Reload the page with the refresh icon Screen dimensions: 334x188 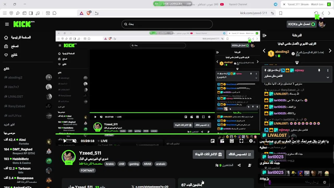(316, 13)
